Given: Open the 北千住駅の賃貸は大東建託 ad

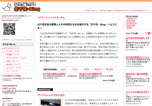Looking at the screenshot, I should 54,74.
